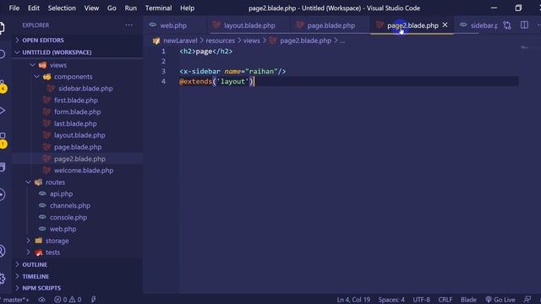Open the Run menu
This screenshot has height=304, width=541.
coord(130,8)
